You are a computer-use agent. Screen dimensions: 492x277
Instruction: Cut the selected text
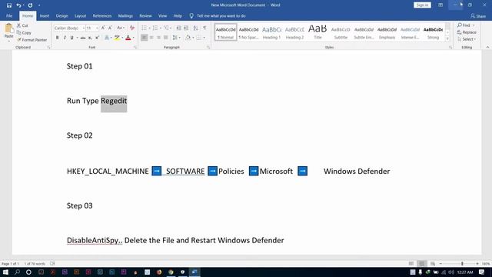22,25
